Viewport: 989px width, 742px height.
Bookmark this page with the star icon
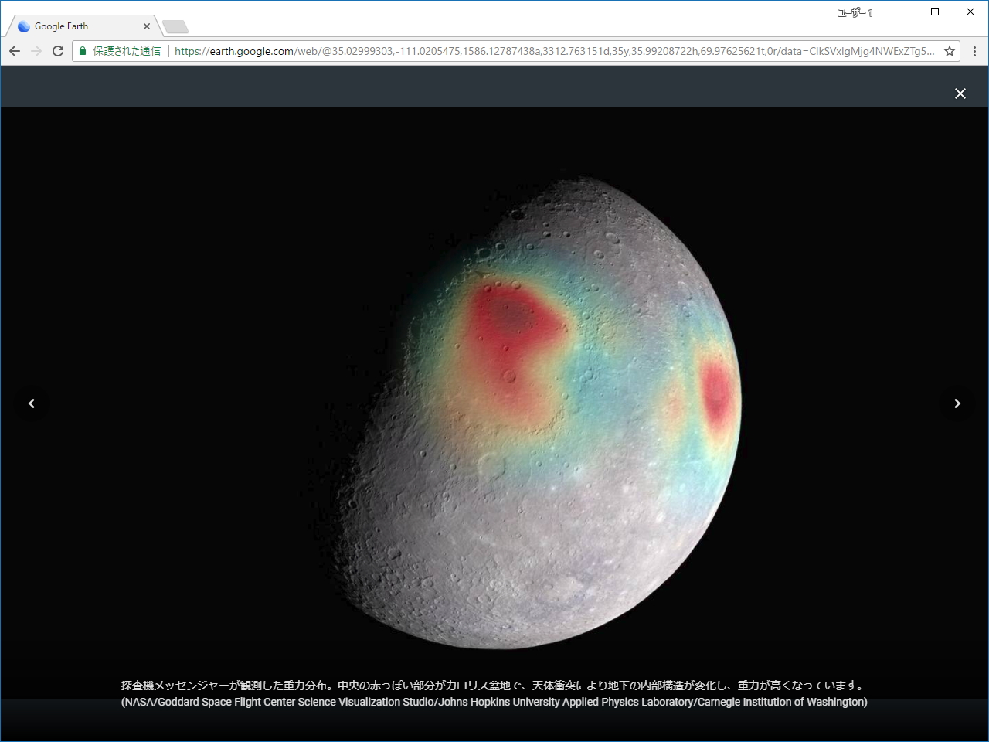coord(949,51)
